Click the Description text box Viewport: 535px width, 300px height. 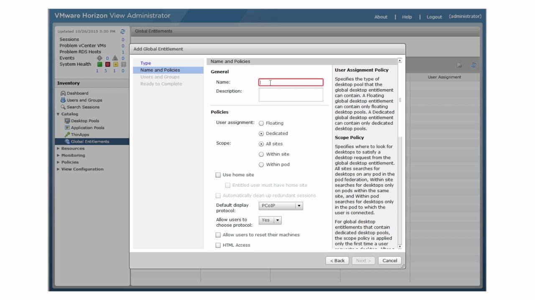291,95
